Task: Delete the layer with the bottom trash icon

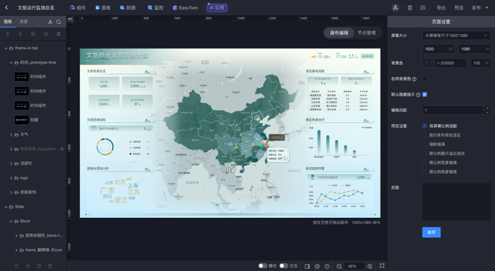Action: coord(50,266)
